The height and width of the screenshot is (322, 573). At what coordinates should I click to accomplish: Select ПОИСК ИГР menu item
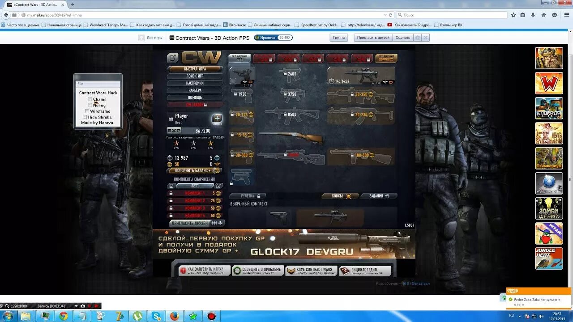[x=195, y=76]
